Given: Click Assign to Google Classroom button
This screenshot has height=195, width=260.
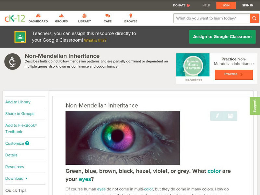Looking at the screenshot, I should (x=222, y=37).
